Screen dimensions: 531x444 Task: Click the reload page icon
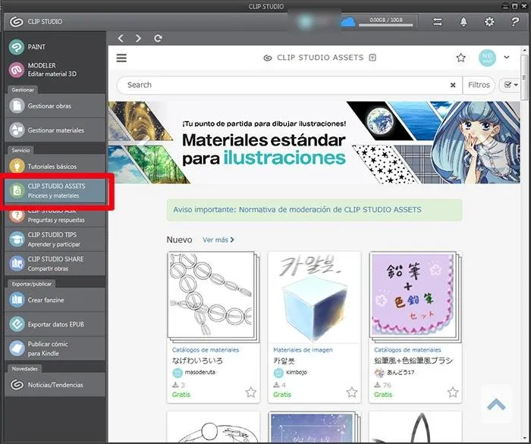(x=158, y=38)
